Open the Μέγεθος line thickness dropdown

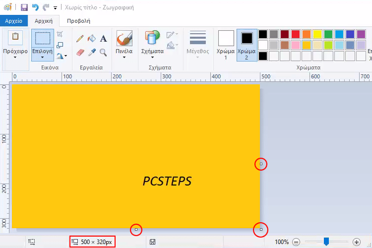click(x=197, y=45)
